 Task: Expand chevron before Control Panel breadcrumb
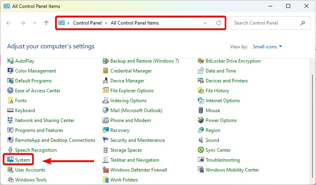pyautogui.click(x=69, y=23)
